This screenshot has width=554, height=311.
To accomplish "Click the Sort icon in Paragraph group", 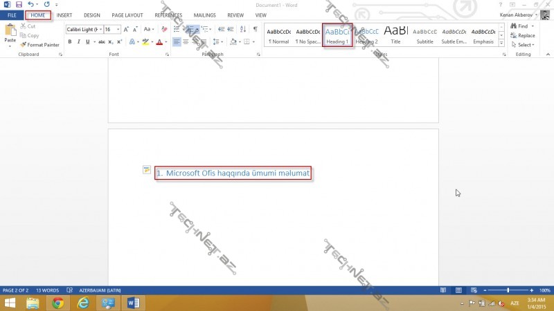I will (242, 29).
